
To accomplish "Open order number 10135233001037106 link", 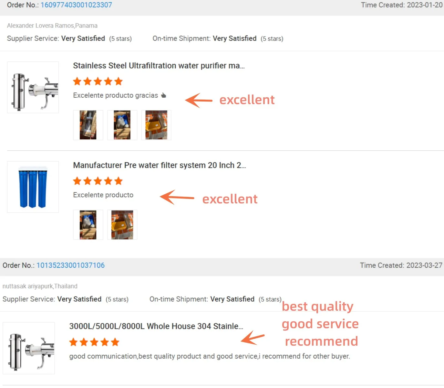I will coord(70,265).
